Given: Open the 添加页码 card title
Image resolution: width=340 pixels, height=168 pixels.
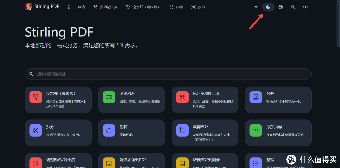Looking at the screenshot, I should pos(274,127).
